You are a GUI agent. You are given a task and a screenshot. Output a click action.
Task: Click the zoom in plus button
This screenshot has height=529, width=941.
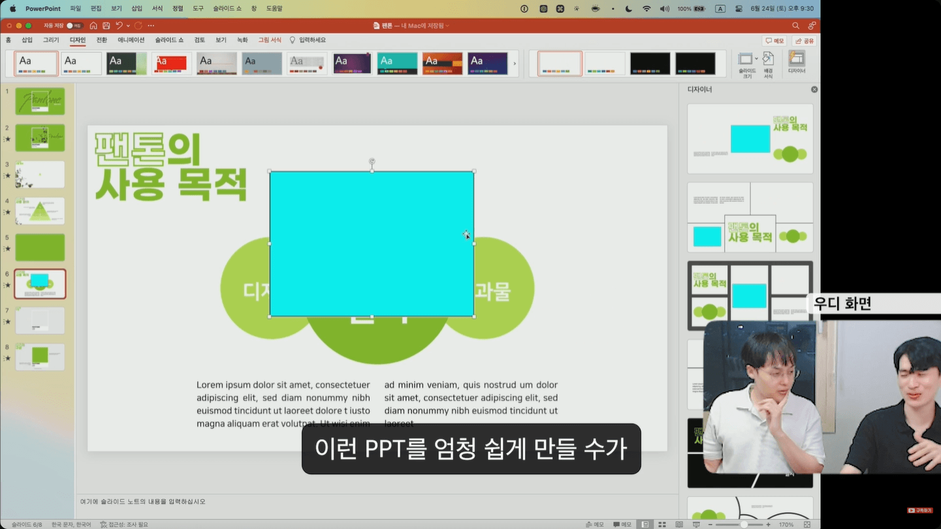tap(769, 524)
